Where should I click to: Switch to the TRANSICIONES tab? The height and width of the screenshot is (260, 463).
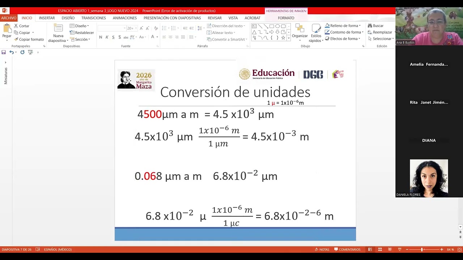coord(94,18)
